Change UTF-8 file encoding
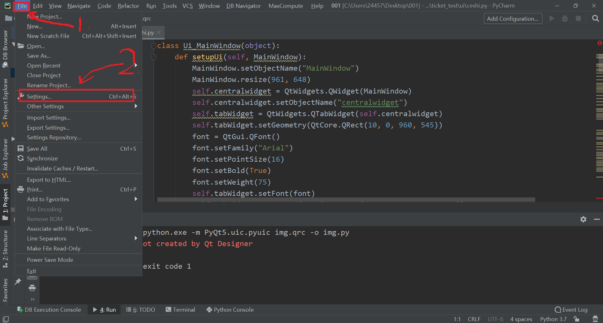This screenshot has width=603, height=323. 495,319
